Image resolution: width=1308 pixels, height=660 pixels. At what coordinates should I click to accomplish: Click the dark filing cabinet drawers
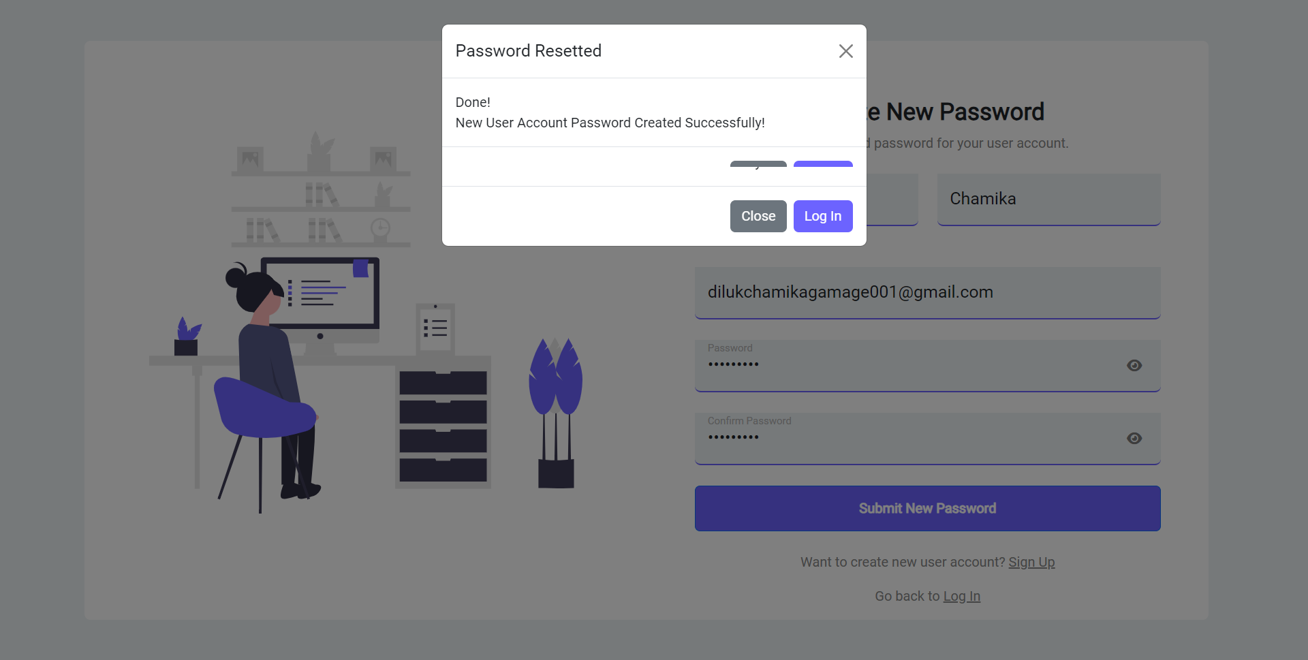(x=443, y=426)
